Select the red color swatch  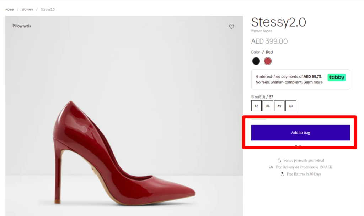(x=267, y=61)
